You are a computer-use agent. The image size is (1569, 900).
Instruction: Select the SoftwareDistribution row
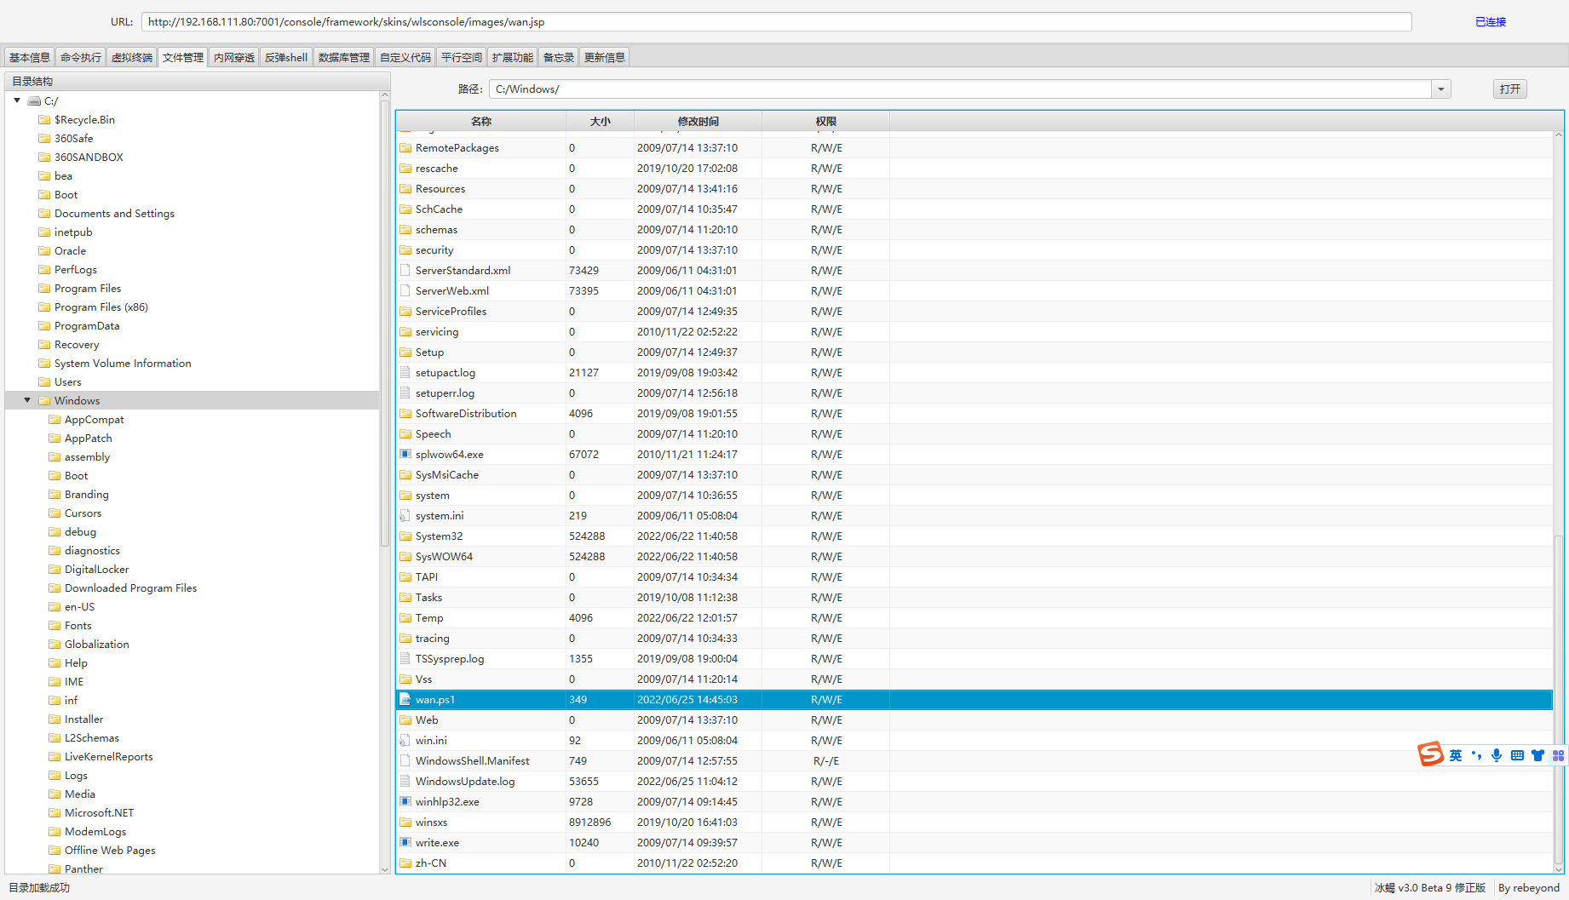point(974,413)
